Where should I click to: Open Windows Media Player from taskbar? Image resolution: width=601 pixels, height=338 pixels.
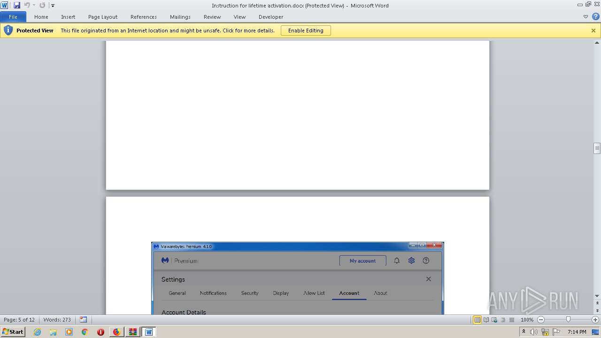pos(69,332)
